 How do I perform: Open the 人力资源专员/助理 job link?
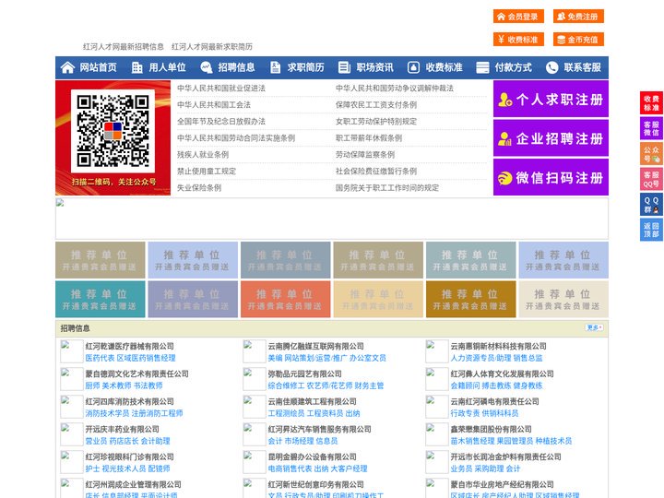coord(481,358)
